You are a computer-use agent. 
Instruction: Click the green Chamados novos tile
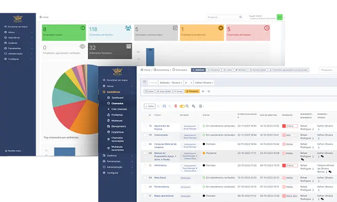pos(64,33)
